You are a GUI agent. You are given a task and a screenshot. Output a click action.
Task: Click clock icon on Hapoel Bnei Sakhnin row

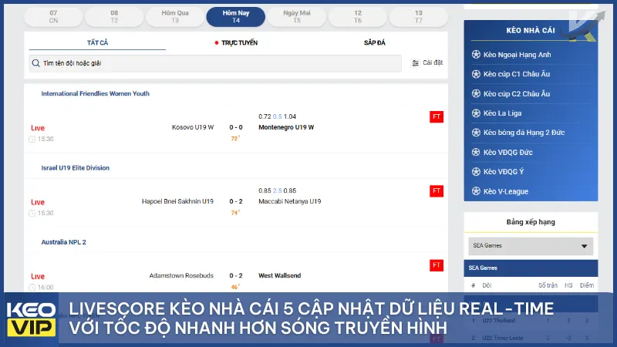click(32, 214)
